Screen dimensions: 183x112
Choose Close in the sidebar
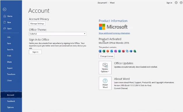9,80
